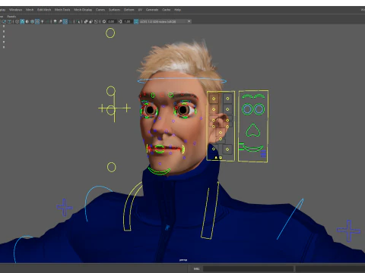Click the use default material sphere icon
The height and width of the screenshot is (273, 365).
coord(27,21)
